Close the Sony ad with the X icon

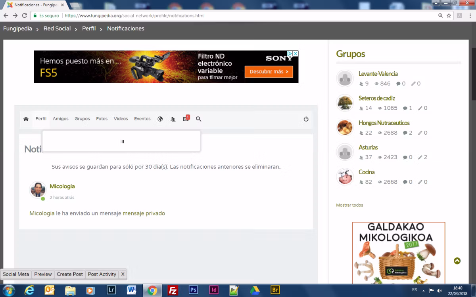(296, 53)
